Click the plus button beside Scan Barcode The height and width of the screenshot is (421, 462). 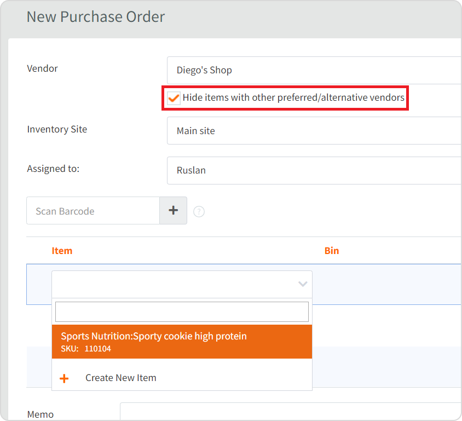pyautogui.click(x=173, y=210)
